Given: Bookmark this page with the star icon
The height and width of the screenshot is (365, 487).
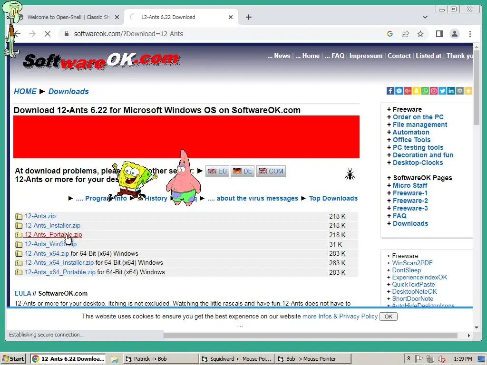Looking at the screenshot, I should tap(420, 34).
